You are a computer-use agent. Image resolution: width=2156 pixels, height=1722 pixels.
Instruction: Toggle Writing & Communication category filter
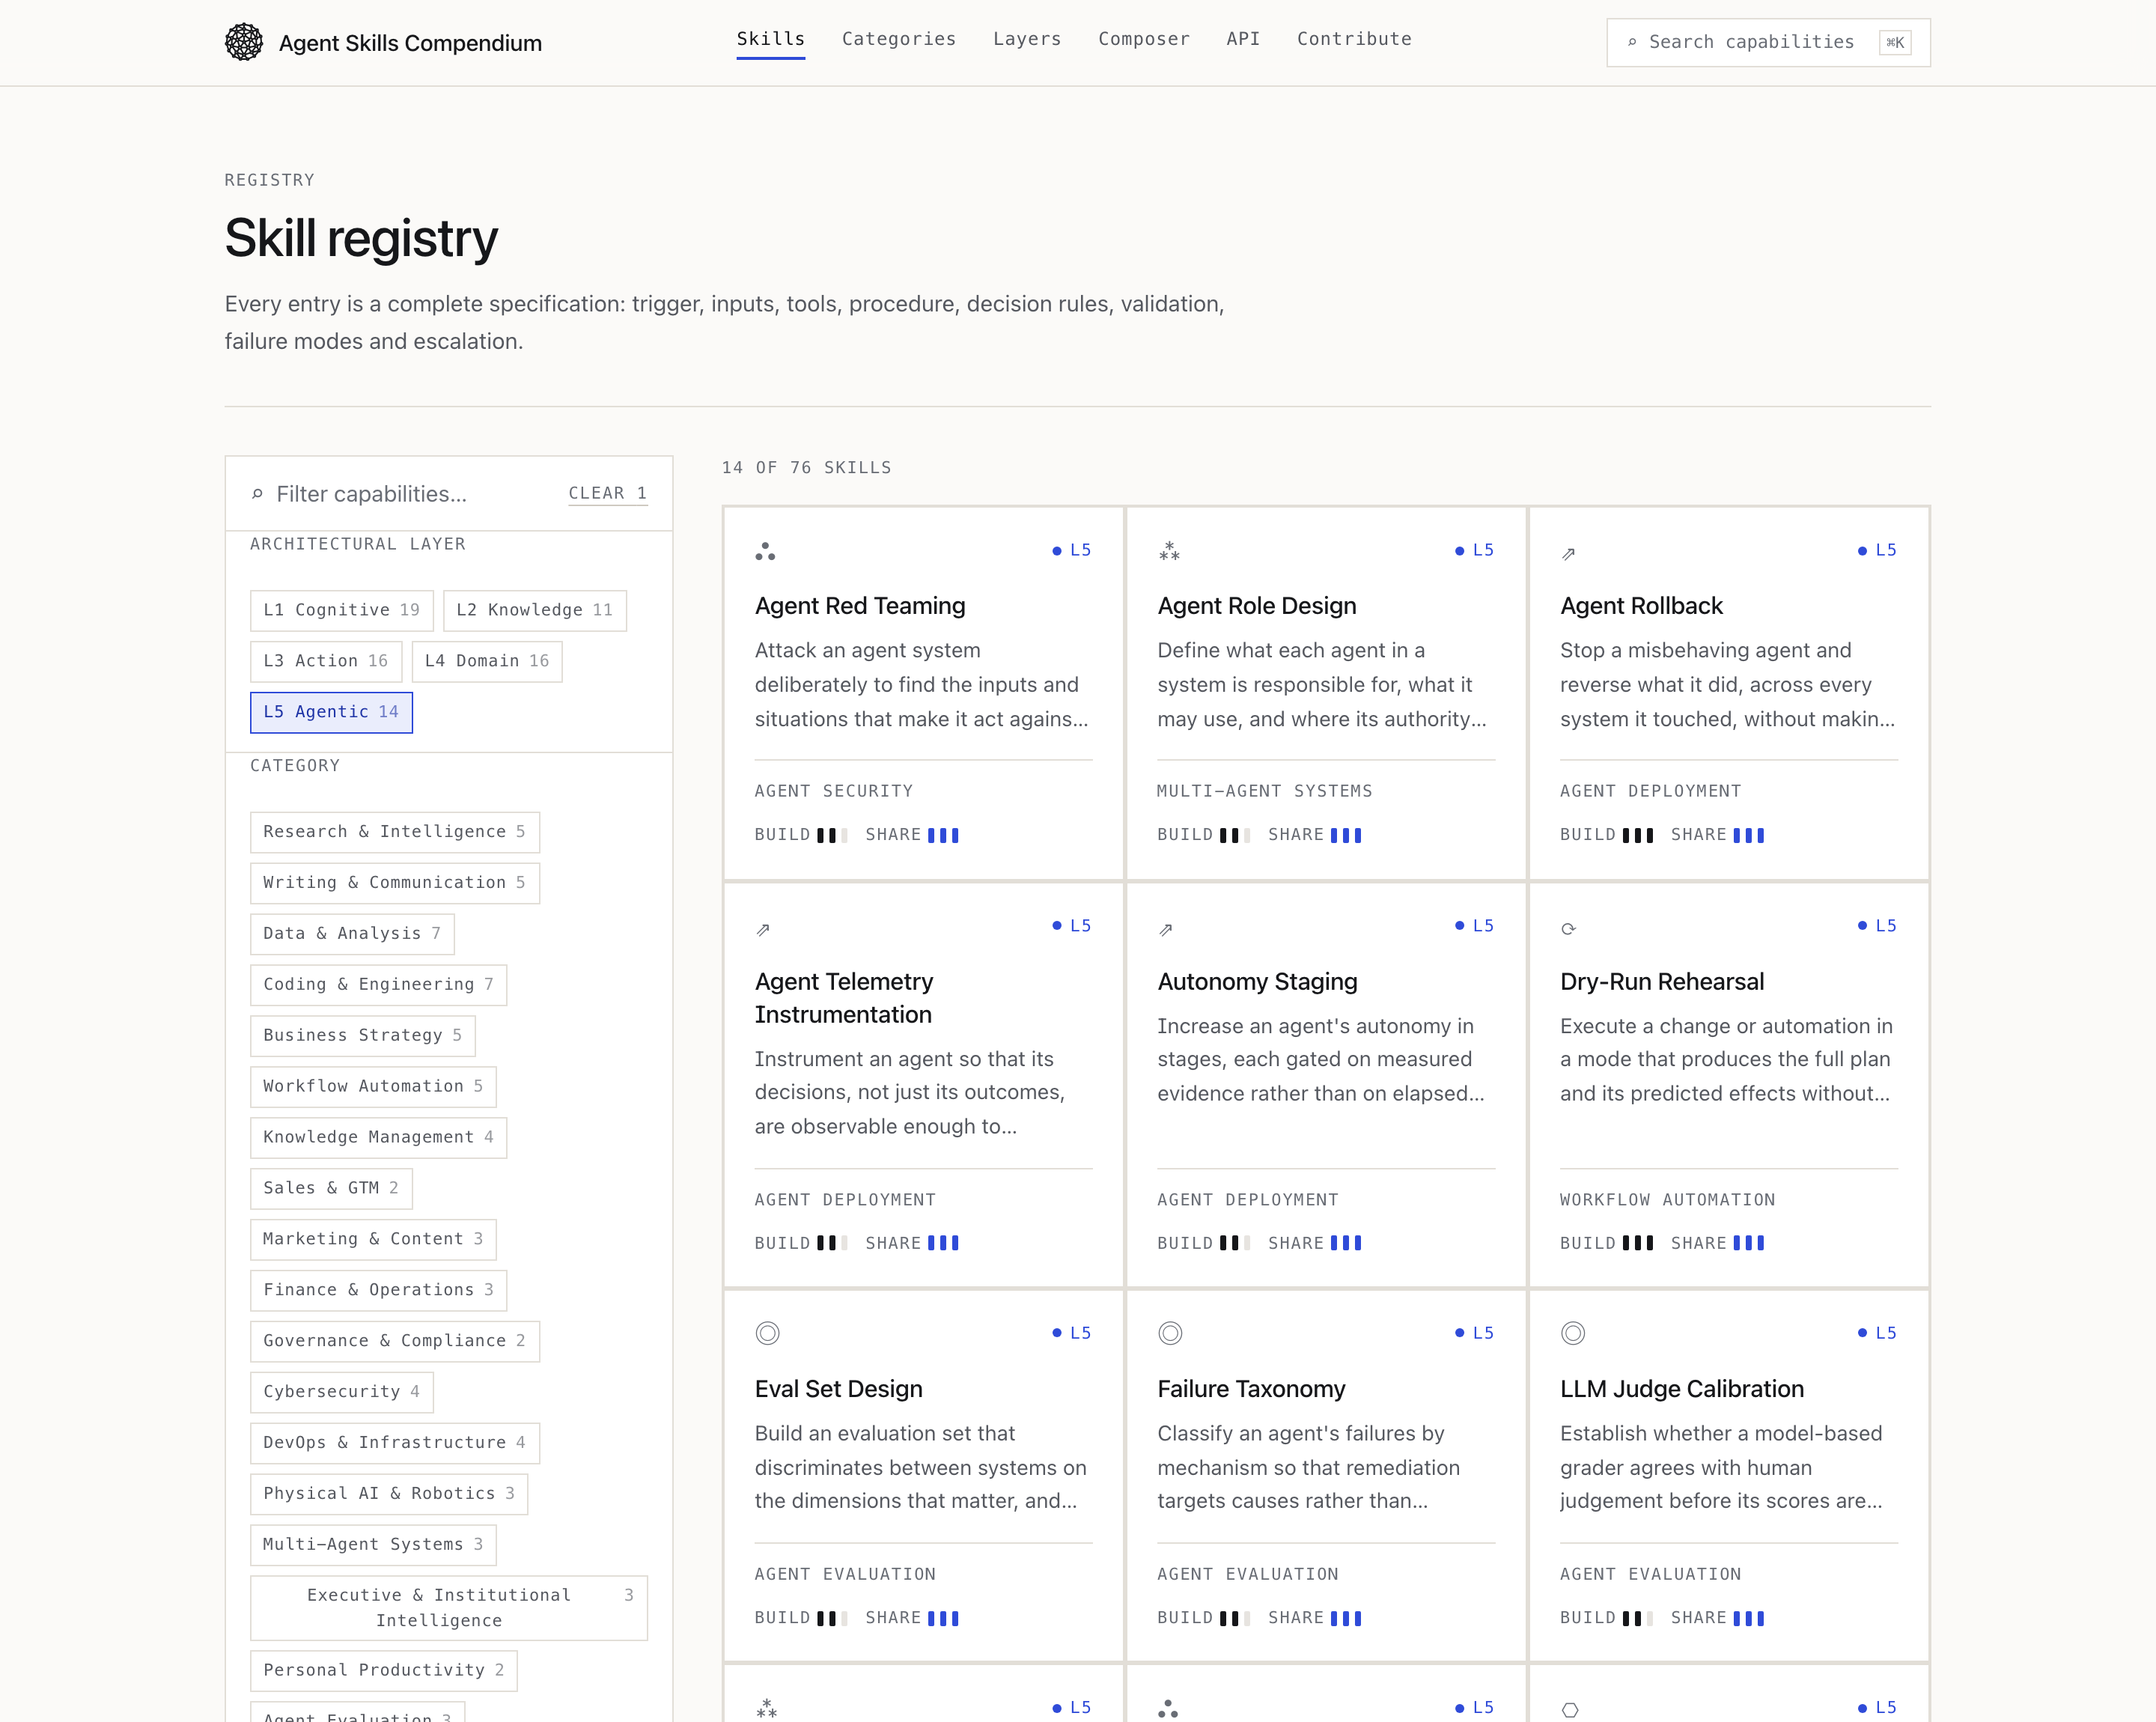395,883
